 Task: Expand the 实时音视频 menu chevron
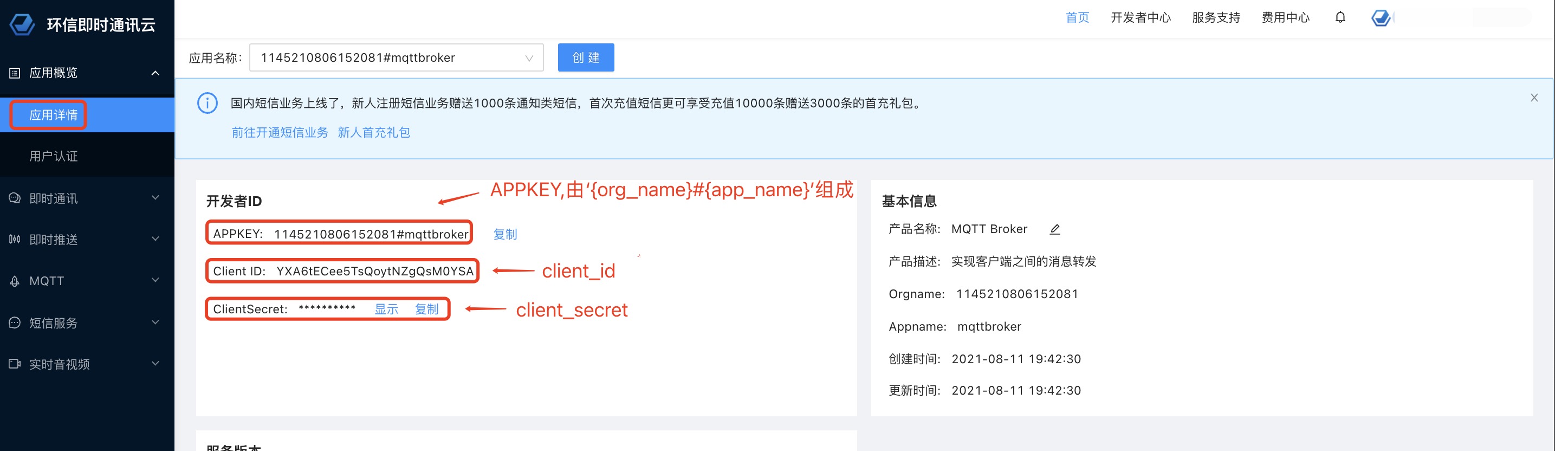tap(155, 363)
